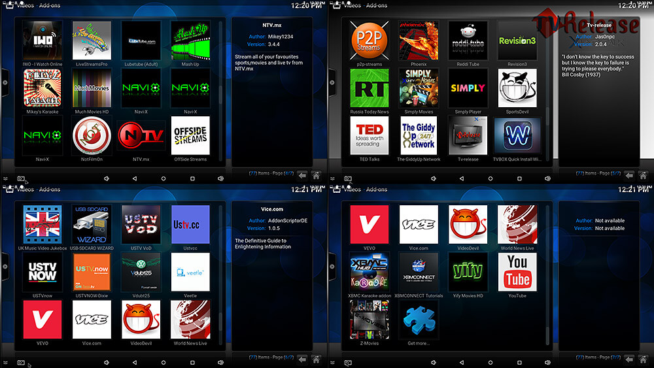Open the USTV VoD add-on
Viewport: 654px width, 368px height.
coord(141,225)
